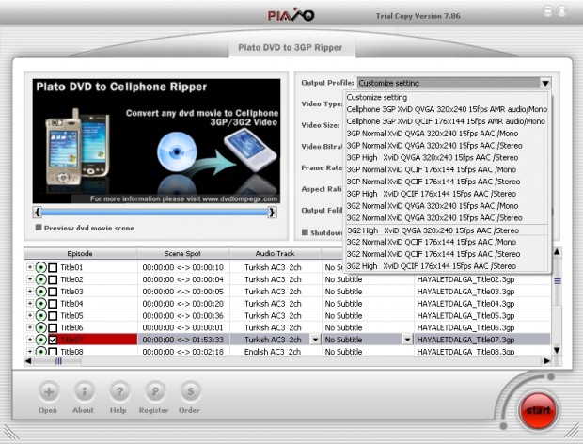The height and width of the screenshot is (444, 583).
Task: Select Customize setting in profile list
Action: click(x=447, y=98)
